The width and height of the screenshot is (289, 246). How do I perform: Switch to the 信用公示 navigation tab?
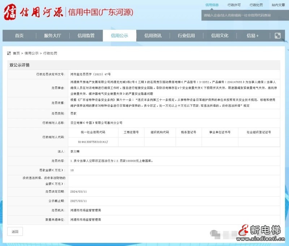(120, 35)
